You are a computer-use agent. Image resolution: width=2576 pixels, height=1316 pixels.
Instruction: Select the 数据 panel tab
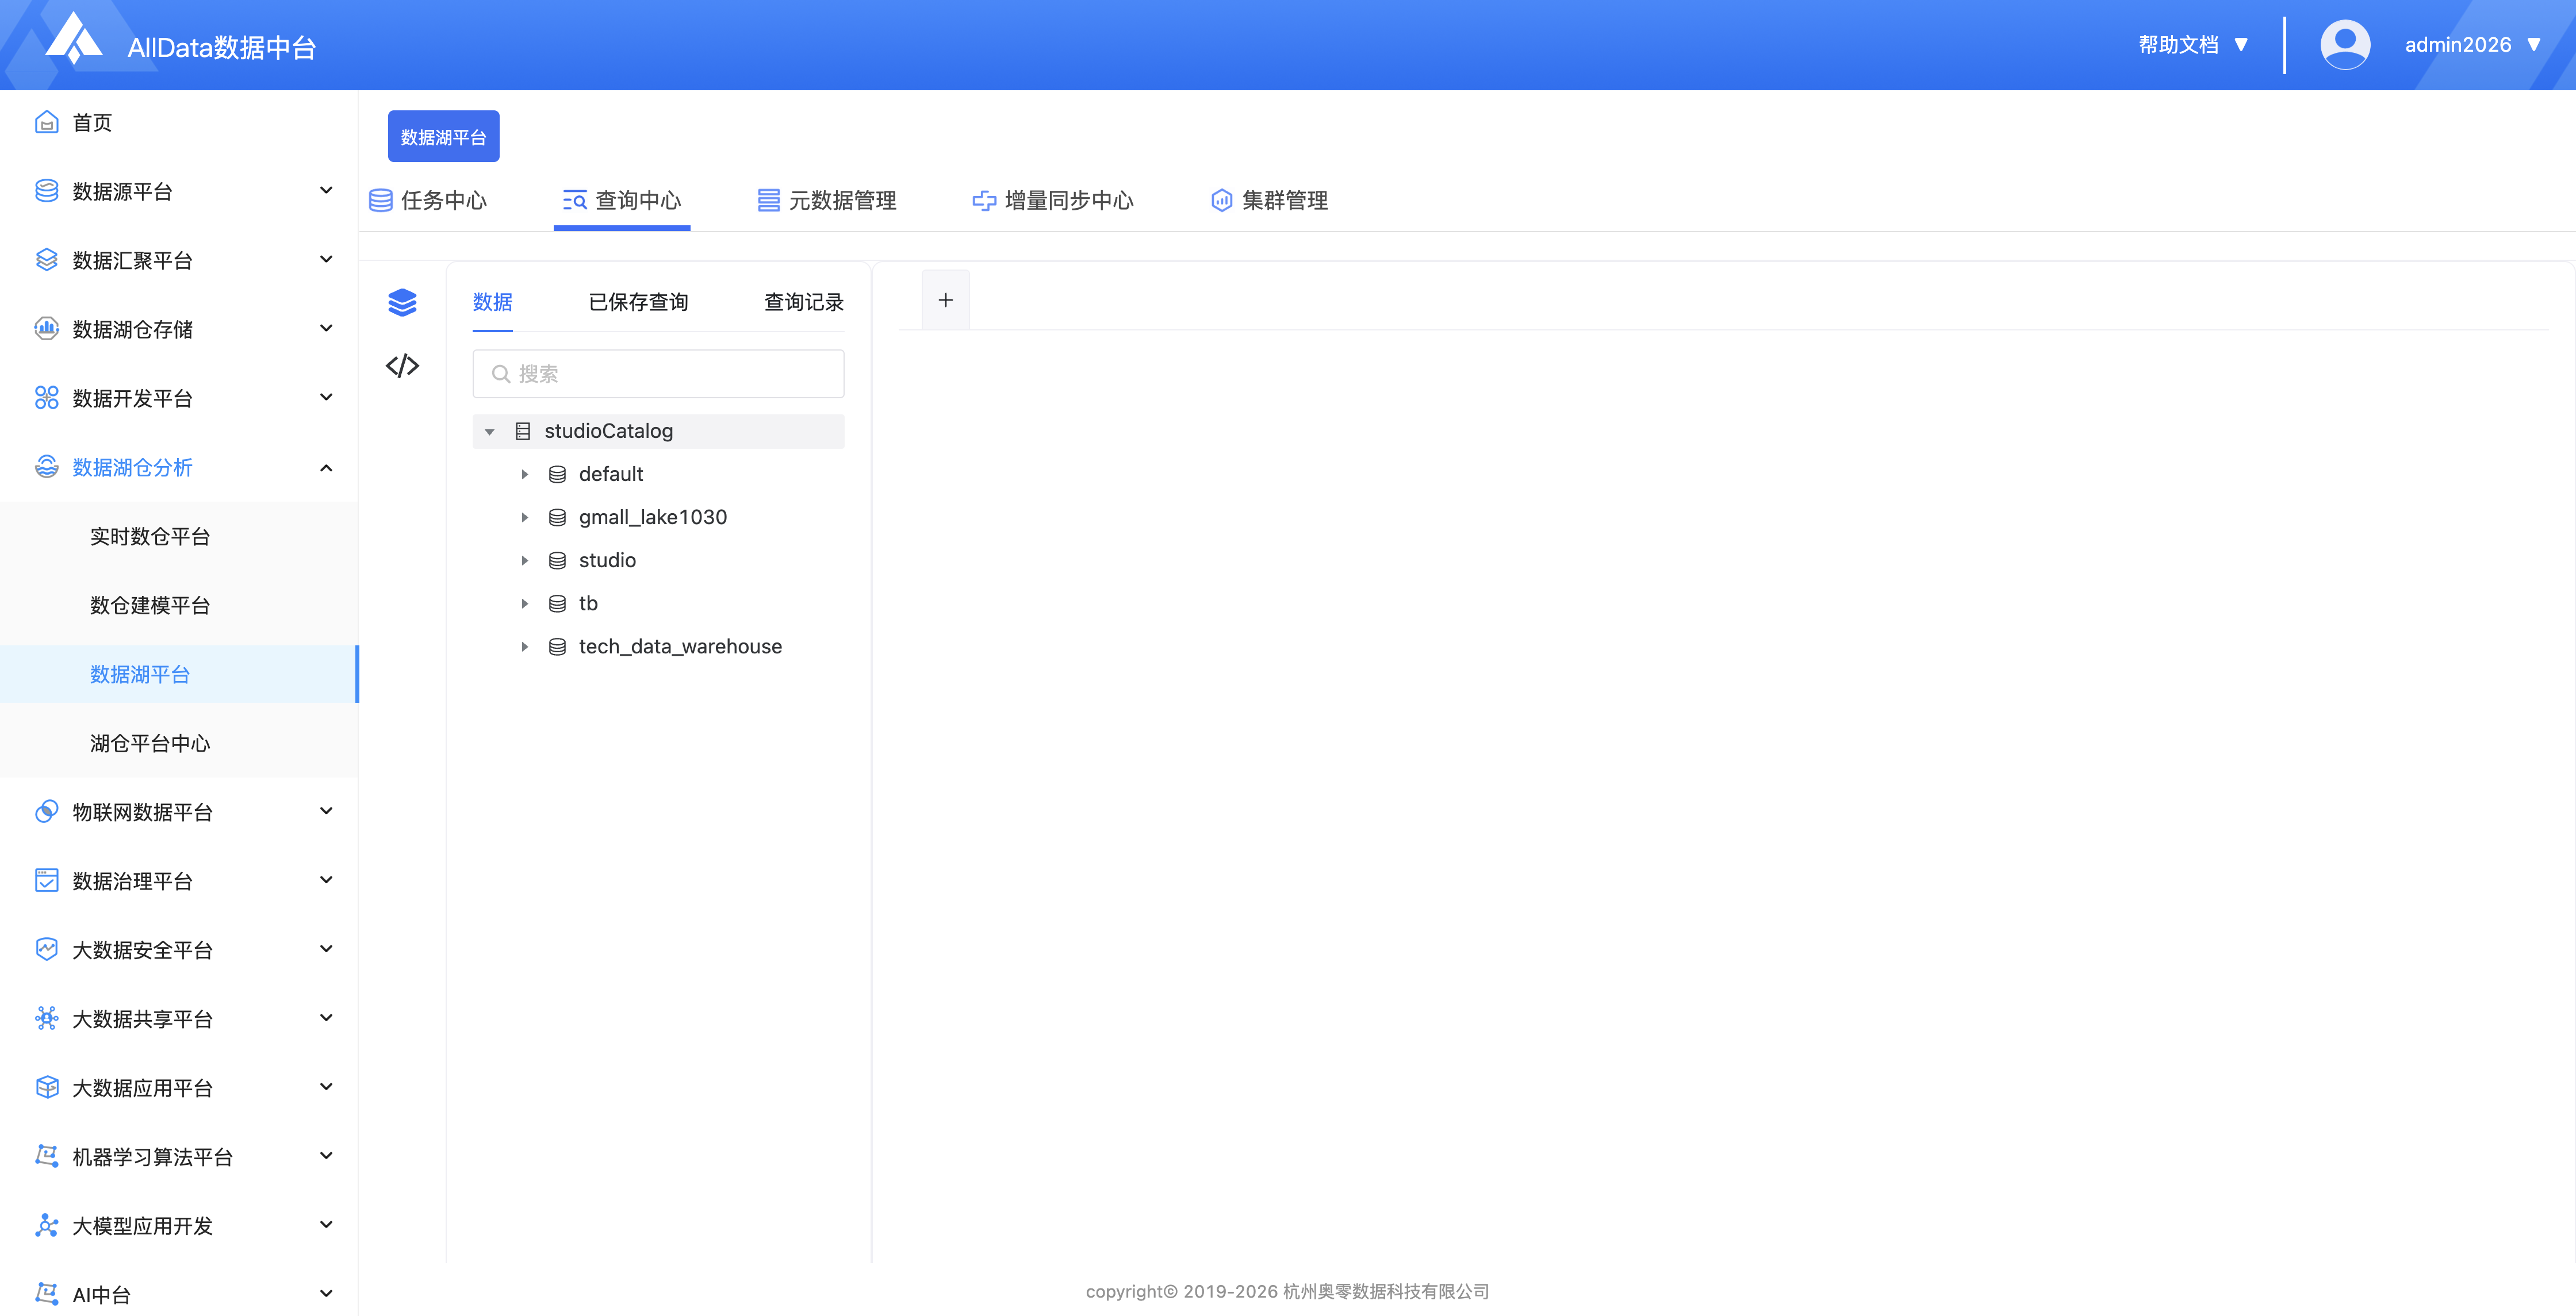(492, 302)
